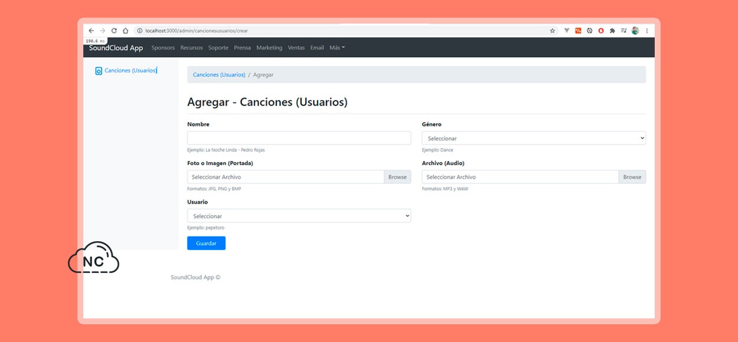Click the Archivo (Audio) file field
Viewport: 738px width, 342px height.
pos(520,177)
